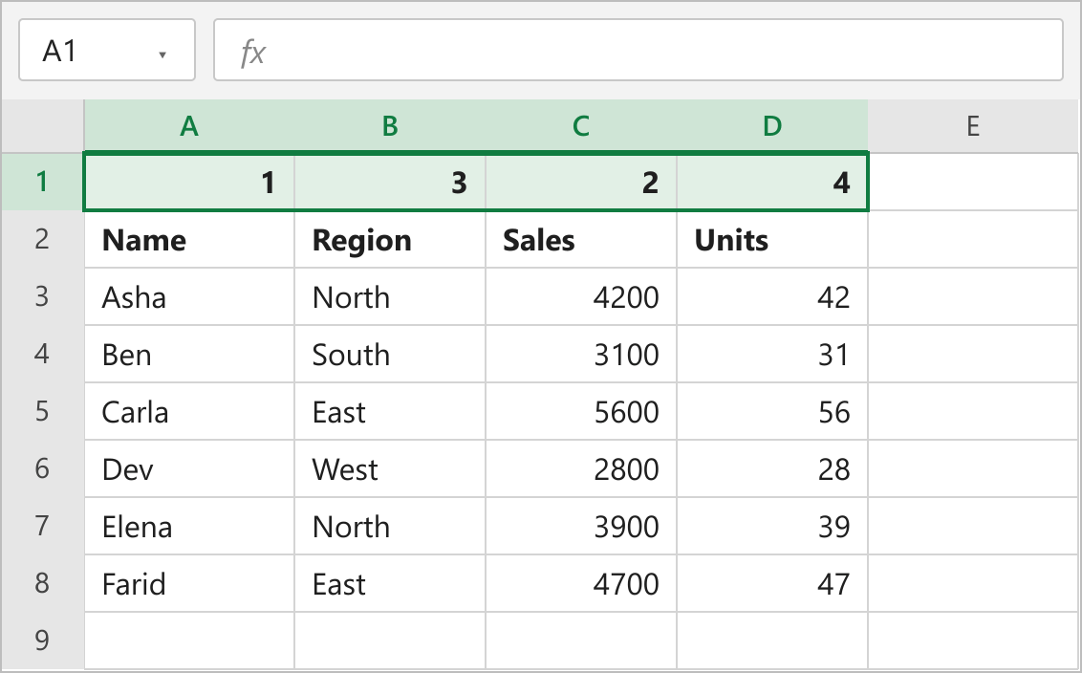
Task: Select Units value 31
Action: click(772, 354)
